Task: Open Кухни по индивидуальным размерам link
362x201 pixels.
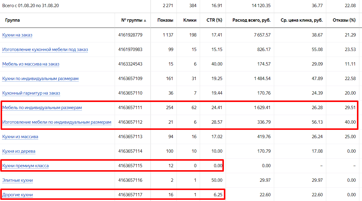Action: (40, 79)
